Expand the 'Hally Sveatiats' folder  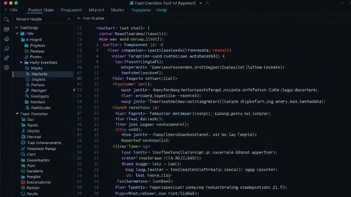[22, 63]
